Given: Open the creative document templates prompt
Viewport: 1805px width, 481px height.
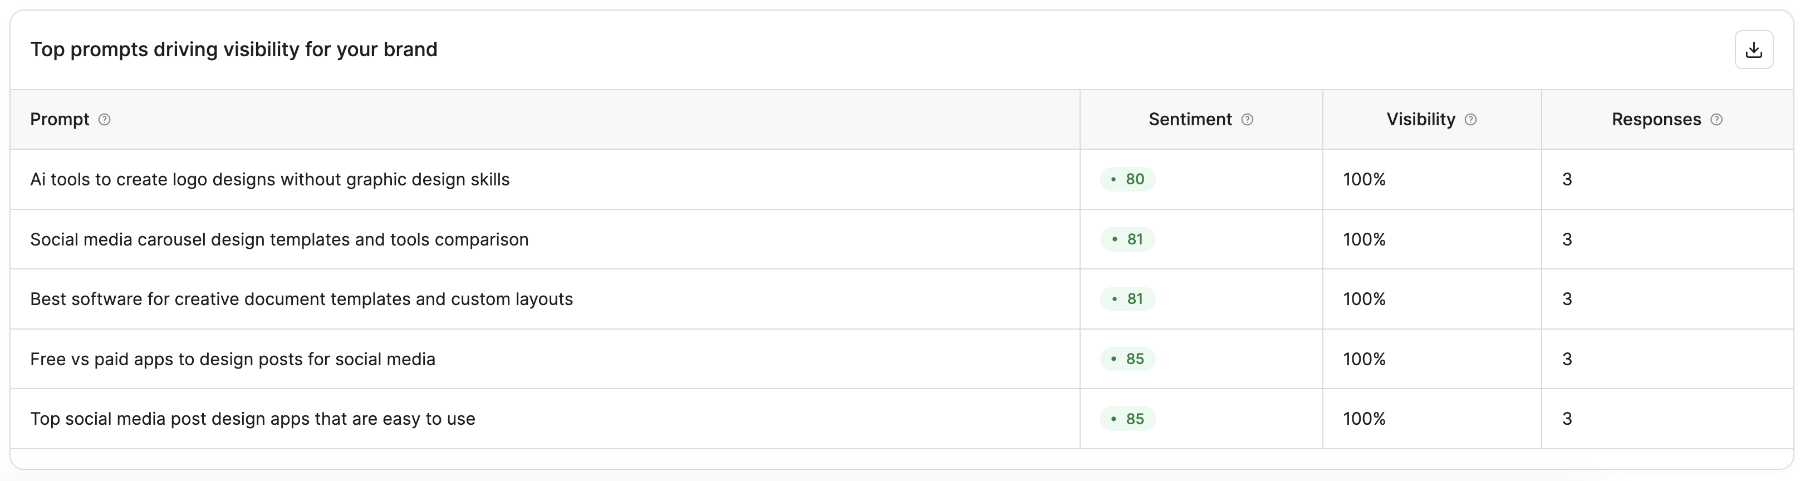Looking at the screenshot, I should 301,299.
